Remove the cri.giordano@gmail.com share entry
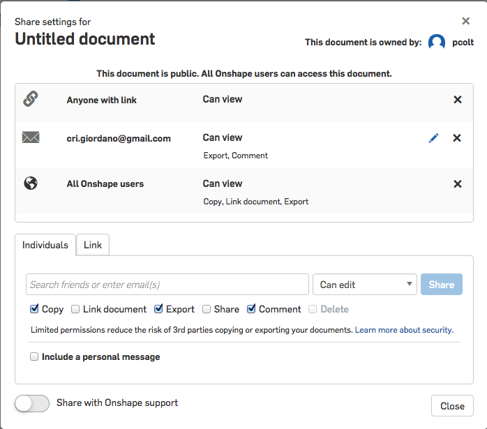Screen dimensions: 487x429 pos(457,138)
